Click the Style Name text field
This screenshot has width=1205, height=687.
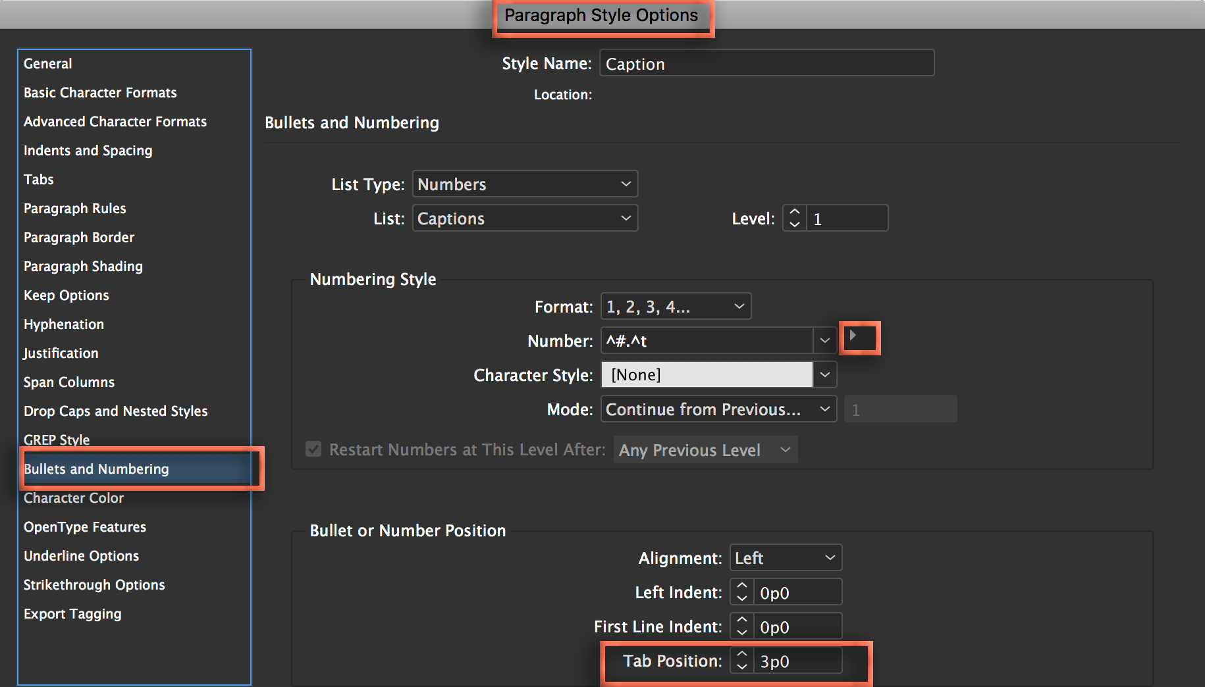coord(766,64)
